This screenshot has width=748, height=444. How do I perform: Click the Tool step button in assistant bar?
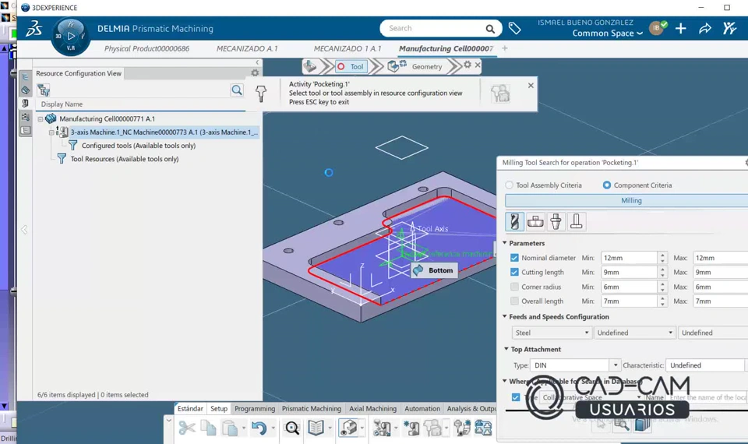point(351,66)
